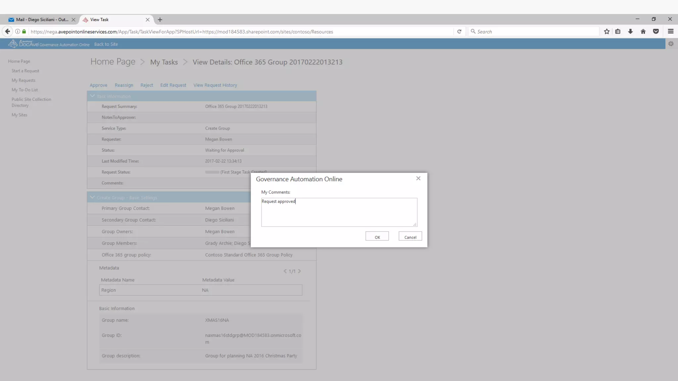The height and width of the screenshot is (381, 678).
Task: Click the bookmark star icon
Action: tap(606, 31)
